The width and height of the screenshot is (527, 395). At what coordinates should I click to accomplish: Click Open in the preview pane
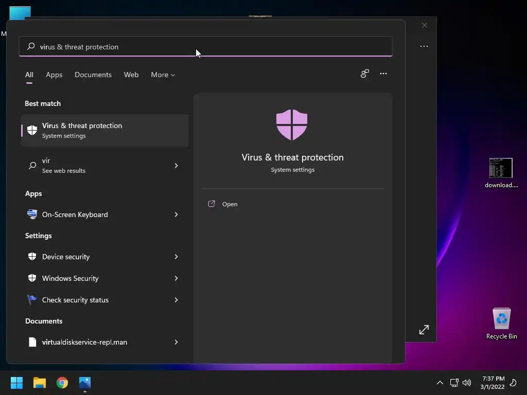click(230, 204)
